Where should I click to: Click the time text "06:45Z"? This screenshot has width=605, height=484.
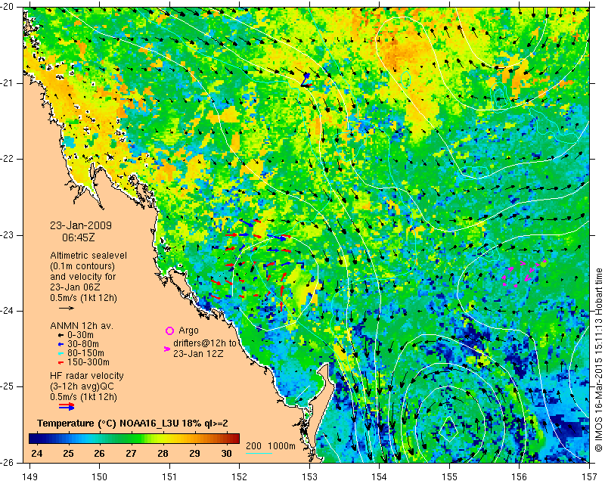point(79,237)
